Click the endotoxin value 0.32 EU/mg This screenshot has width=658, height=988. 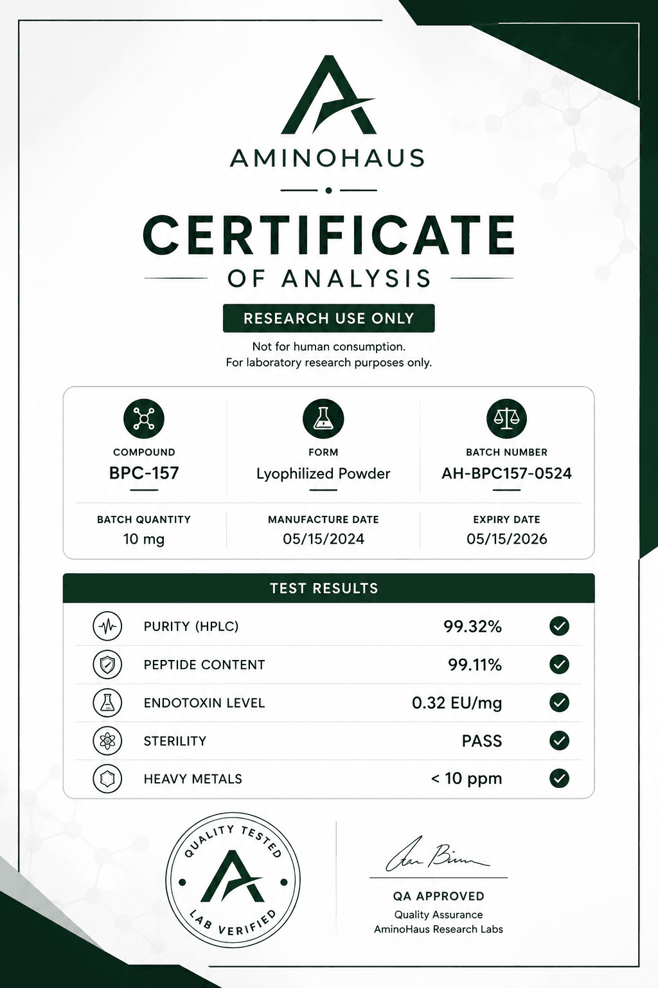tap(457, 703)
